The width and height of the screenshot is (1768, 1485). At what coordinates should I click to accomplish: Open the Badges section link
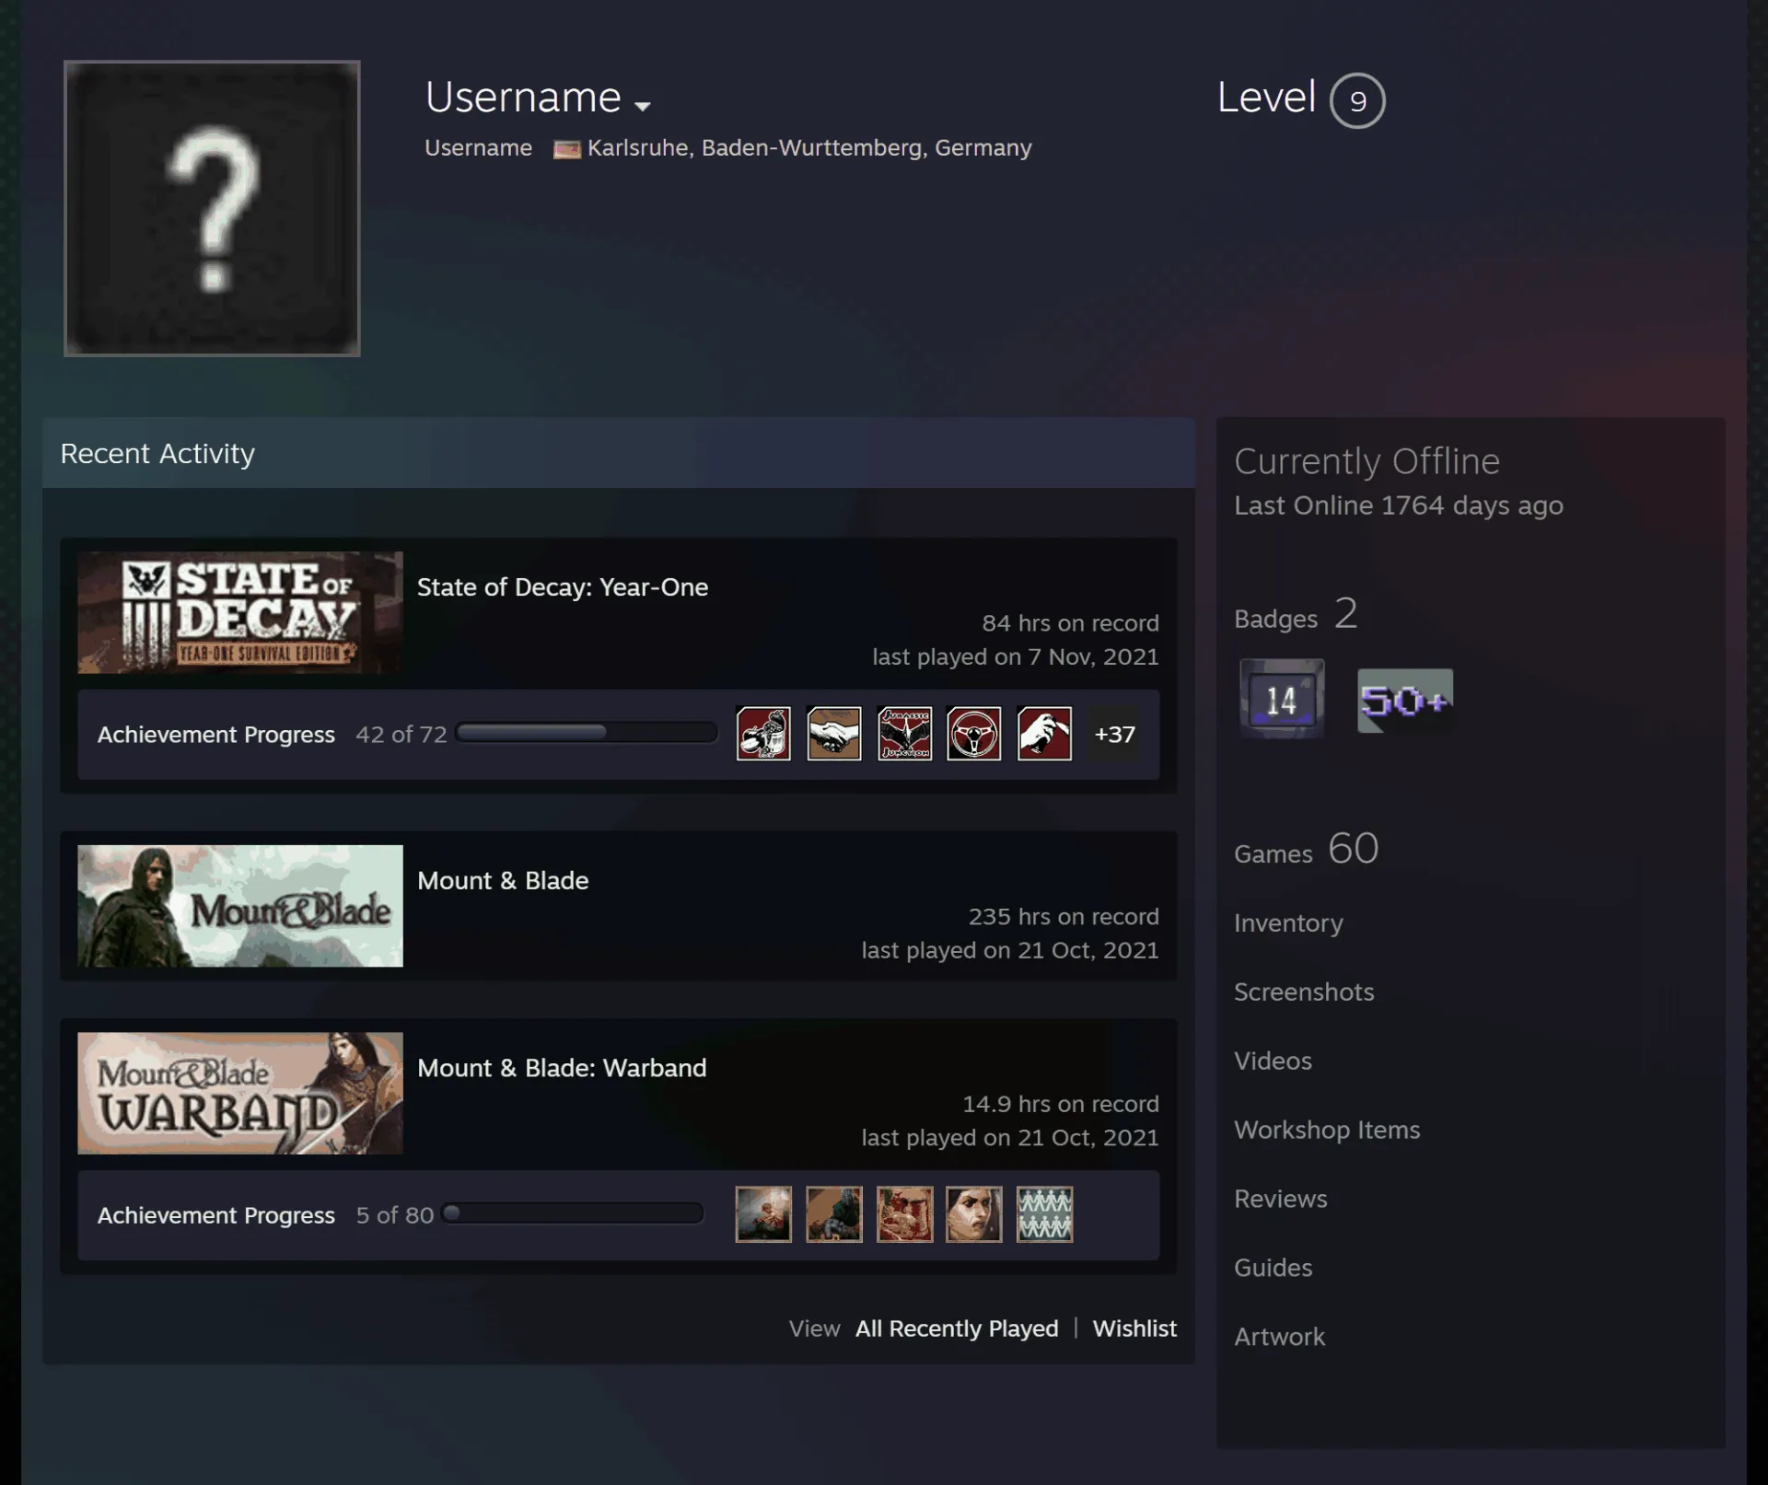point(1296,614)
